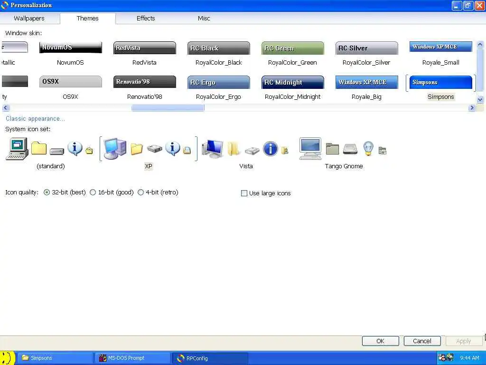
Task: Confirm with the OK button
Action: tap(380, 341)
